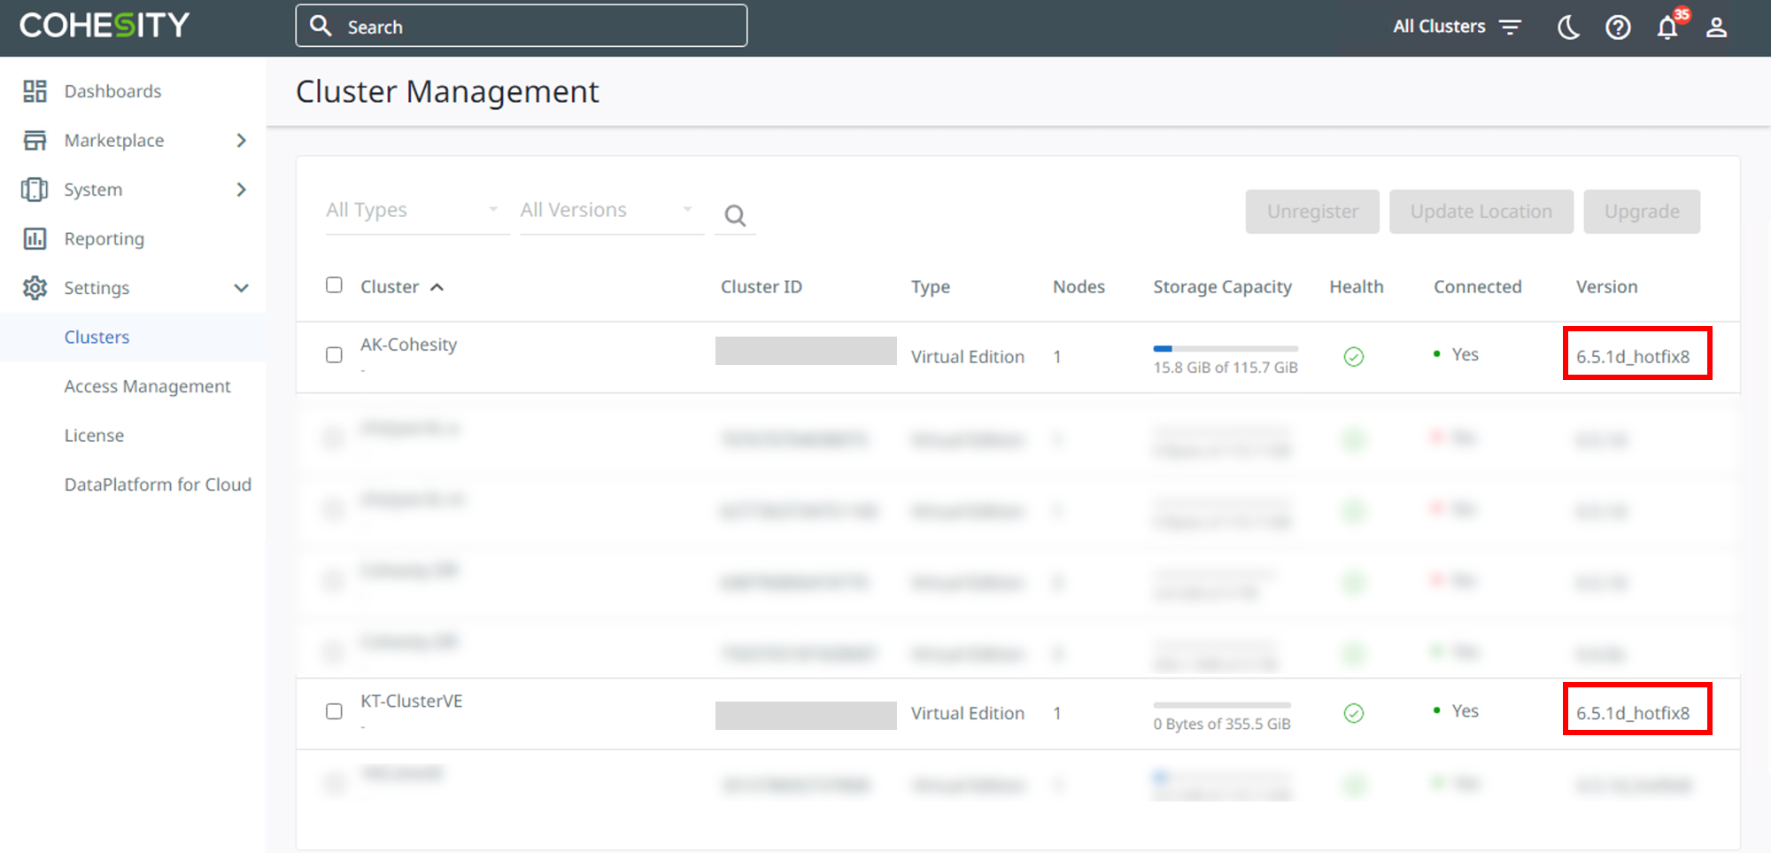Click the magnifier icon in the Search box

coord(321,27)
